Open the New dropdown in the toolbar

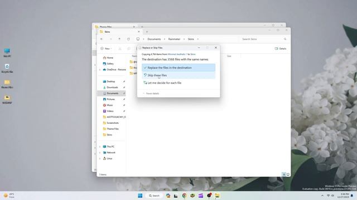pyautogui.click(x=106, y=48)
